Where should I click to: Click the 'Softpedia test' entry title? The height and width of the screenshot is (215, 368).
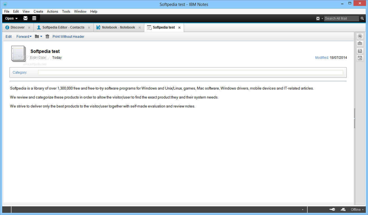pos(45,51)
